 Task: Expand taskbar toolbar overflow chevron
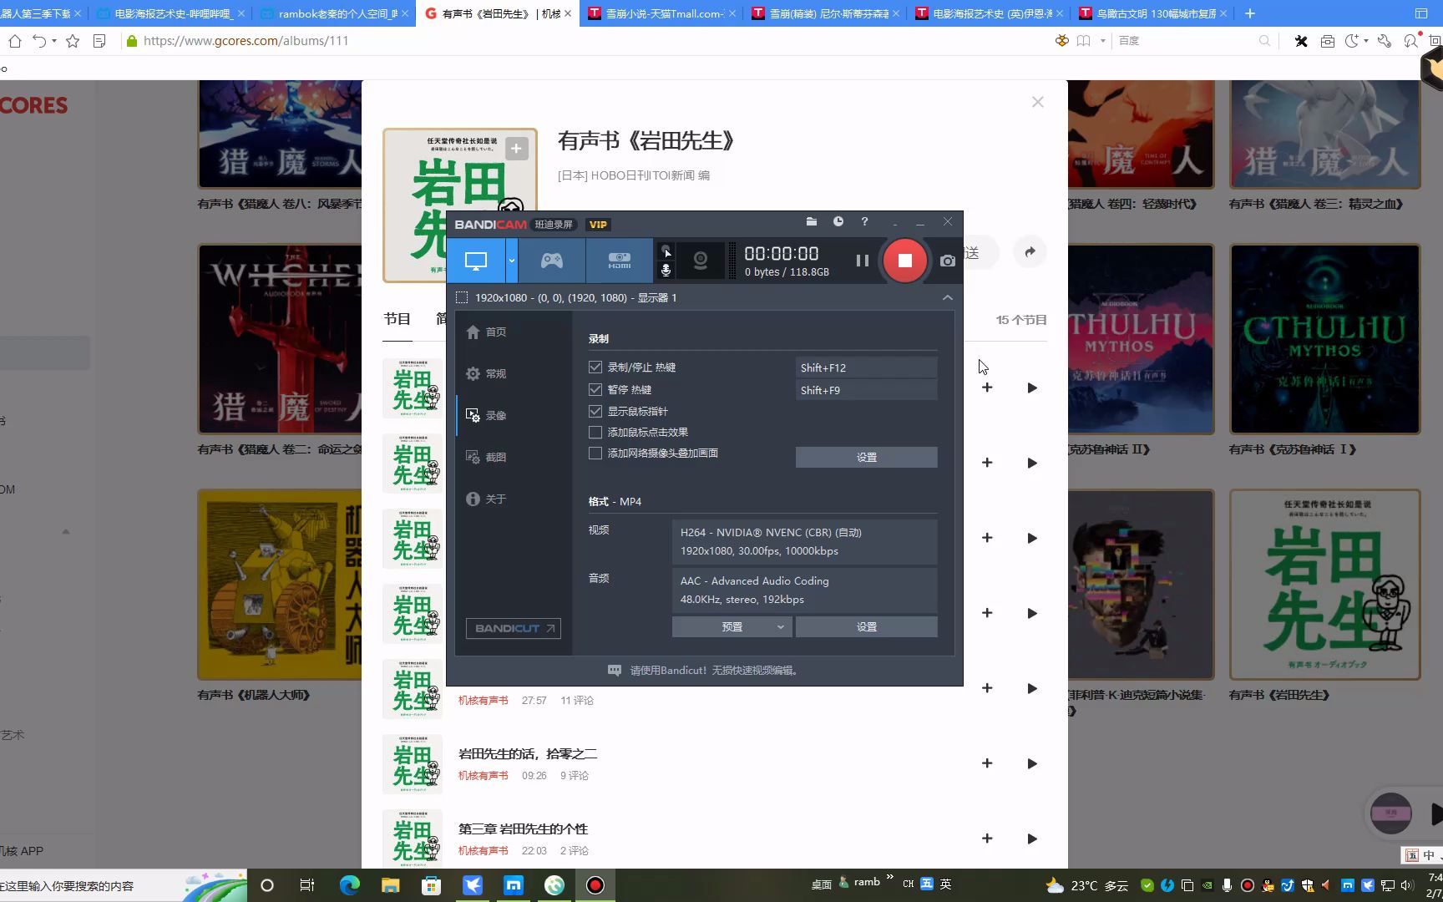click(889, 877)
